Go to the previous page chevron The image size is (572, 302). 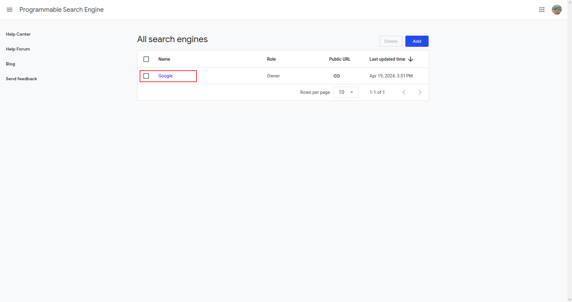tap(404, 92)
